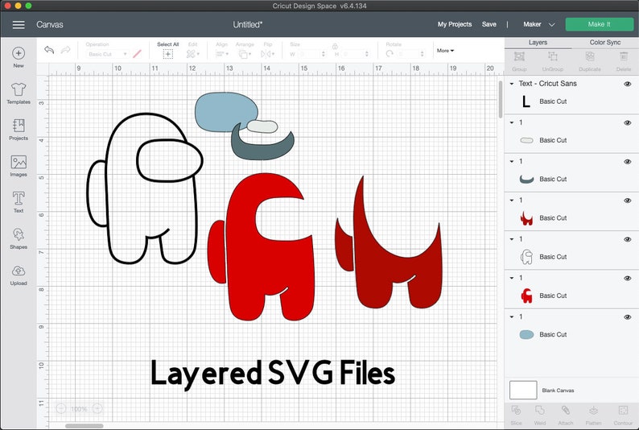Screen dimensions: 639x430
Task: Zoom in with plus button
Action: [x=97, y=408]
